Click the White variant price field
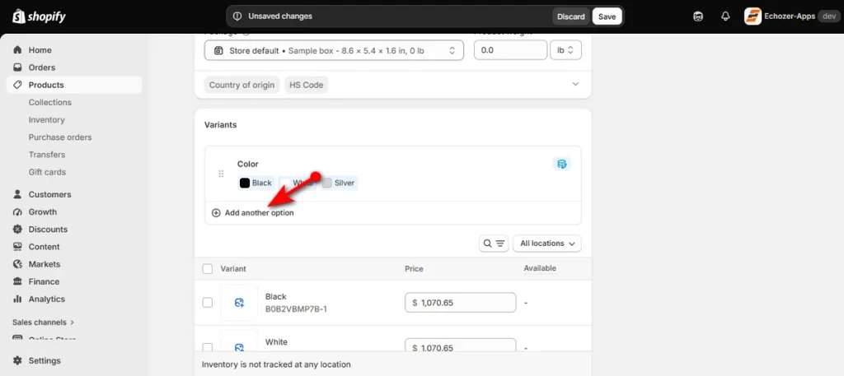The height and width of the screenshot is (376, 844). (460, 346)
